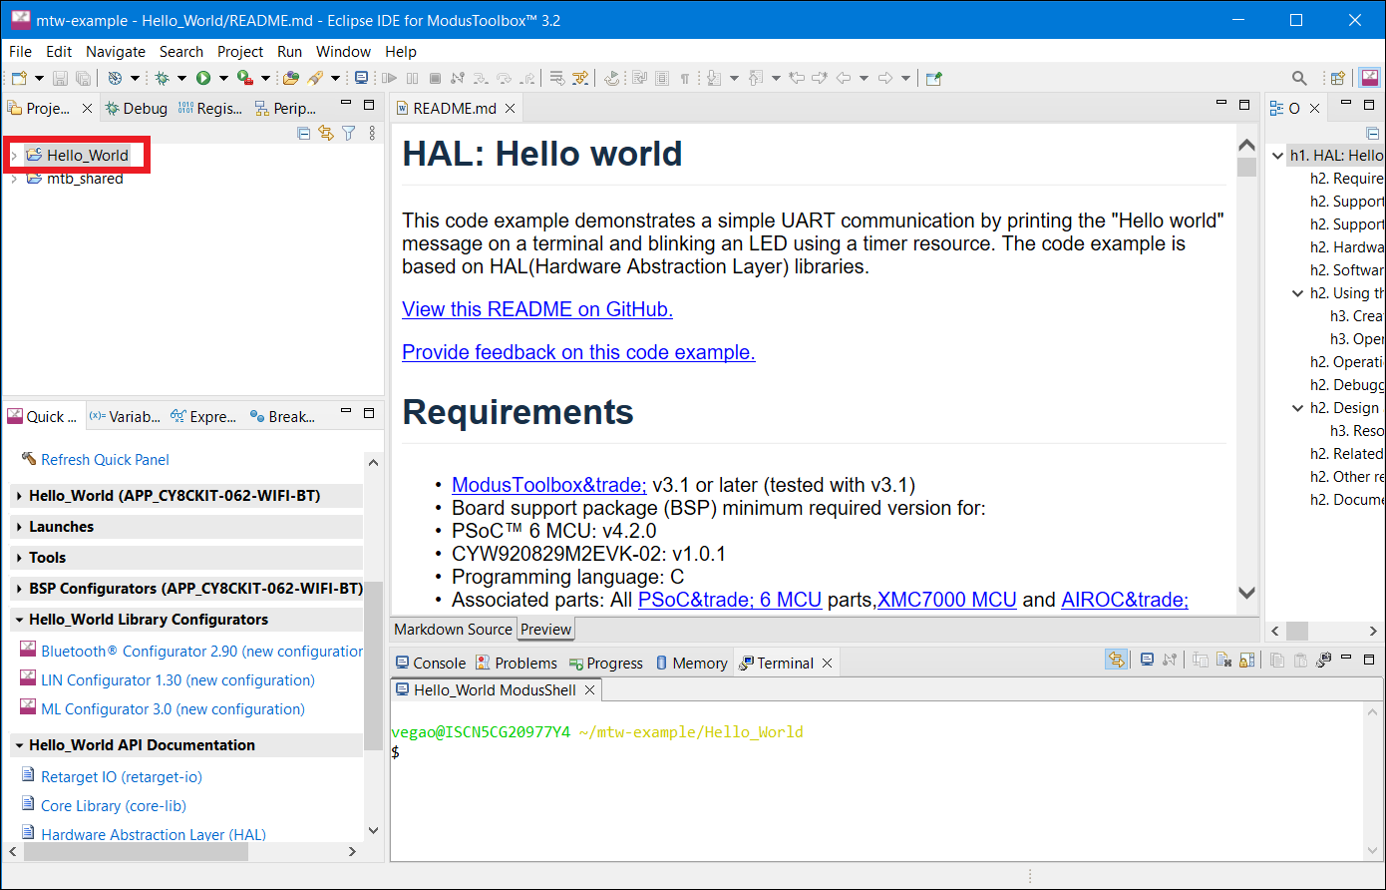
Task: Open ML Configurator 3.0 link
Action: point(173,708)
